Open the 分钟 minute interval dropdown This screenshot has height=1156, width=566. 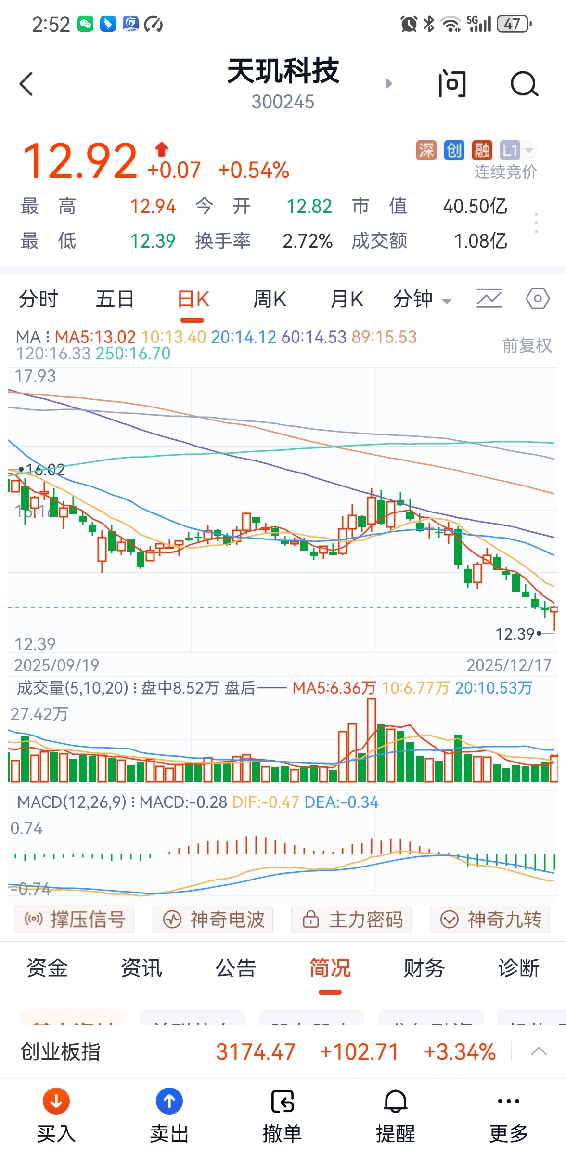click(422, 299)
